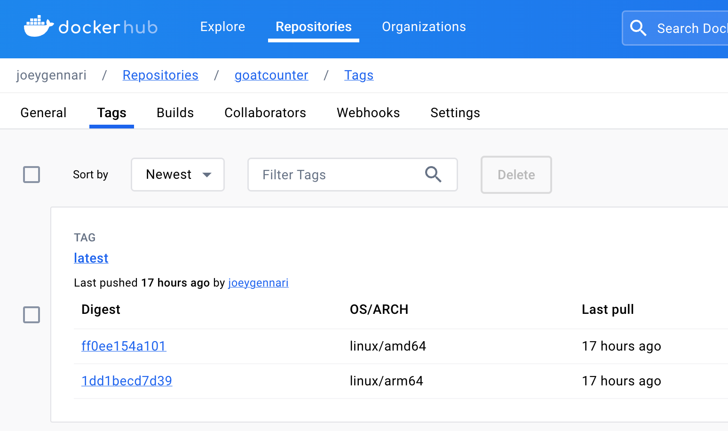Go to Repositories in top navigation
Image resolution: width=728 pixels, height=431 pixels.
coord(314,27)
